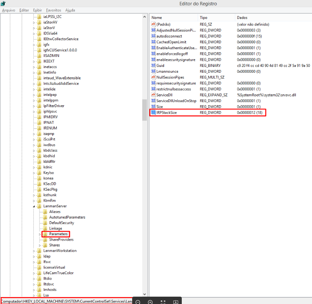Click the Aliases folder icon
Screen dimensions: 312x304
point(45,212)
